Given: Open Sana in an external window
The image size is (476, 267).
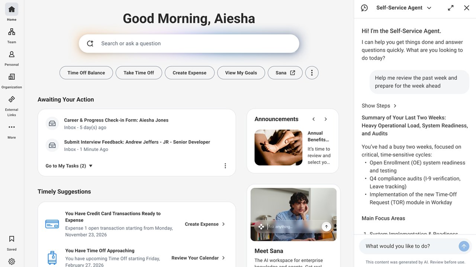Looking at the screenshot, I should (285, 73).
